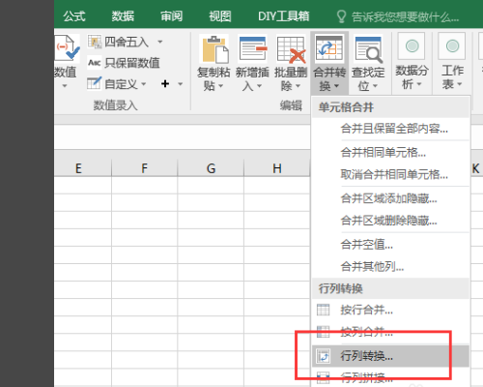Click the plus add button
Image resolution: width=483 pixels, height=387 pixels.
[165, 84]
